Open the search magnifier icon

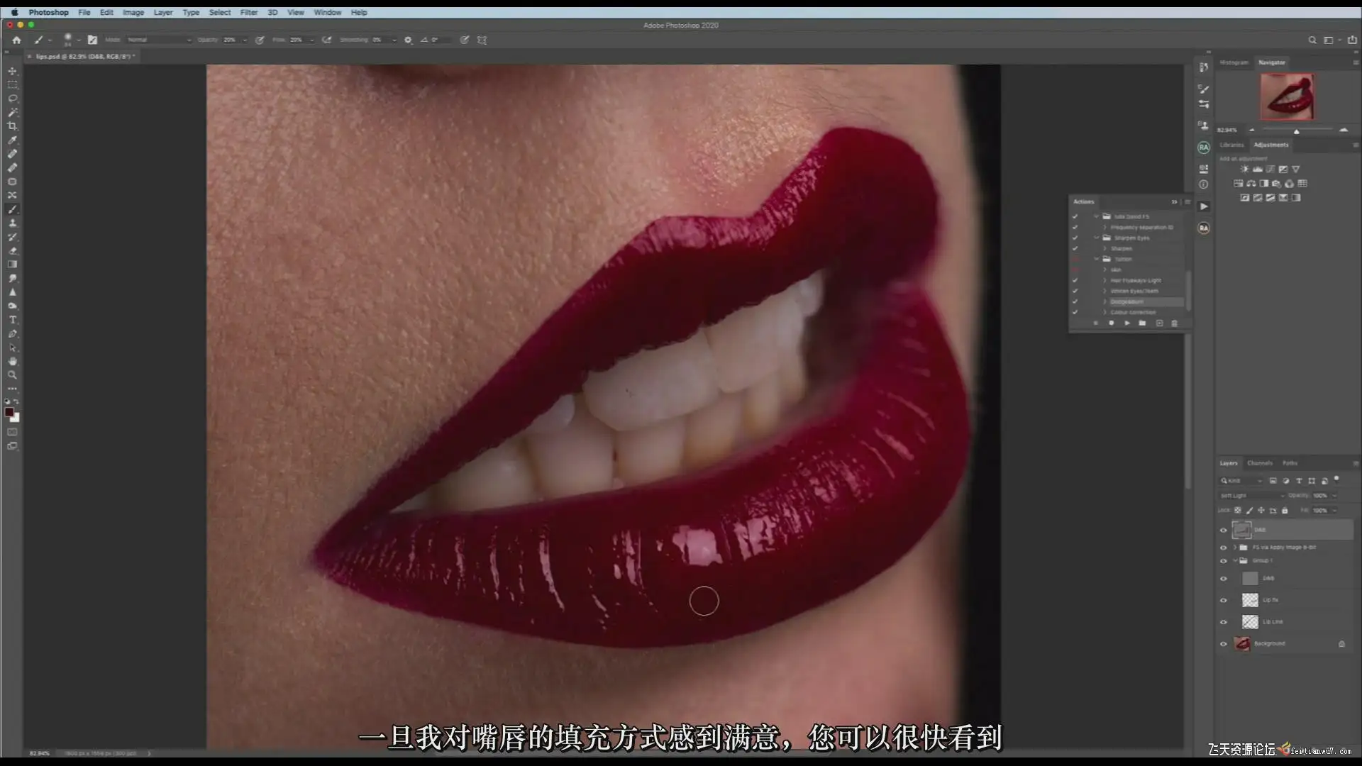1312,40
